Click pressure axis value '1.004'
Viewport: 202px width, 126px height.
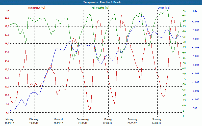pos(196,65)
